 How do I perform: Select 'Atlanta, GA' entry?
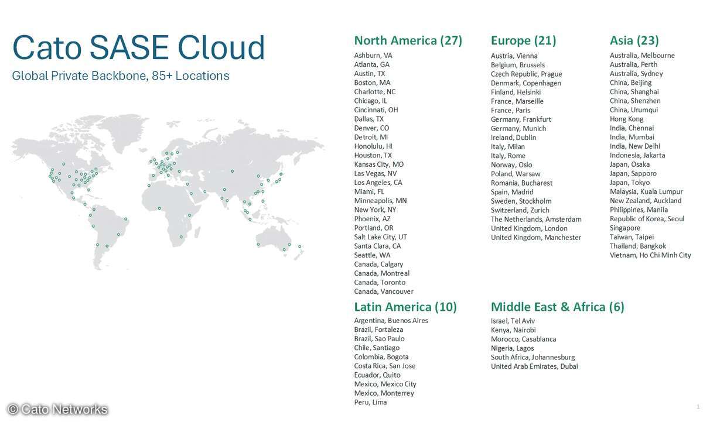coord(372,64)
